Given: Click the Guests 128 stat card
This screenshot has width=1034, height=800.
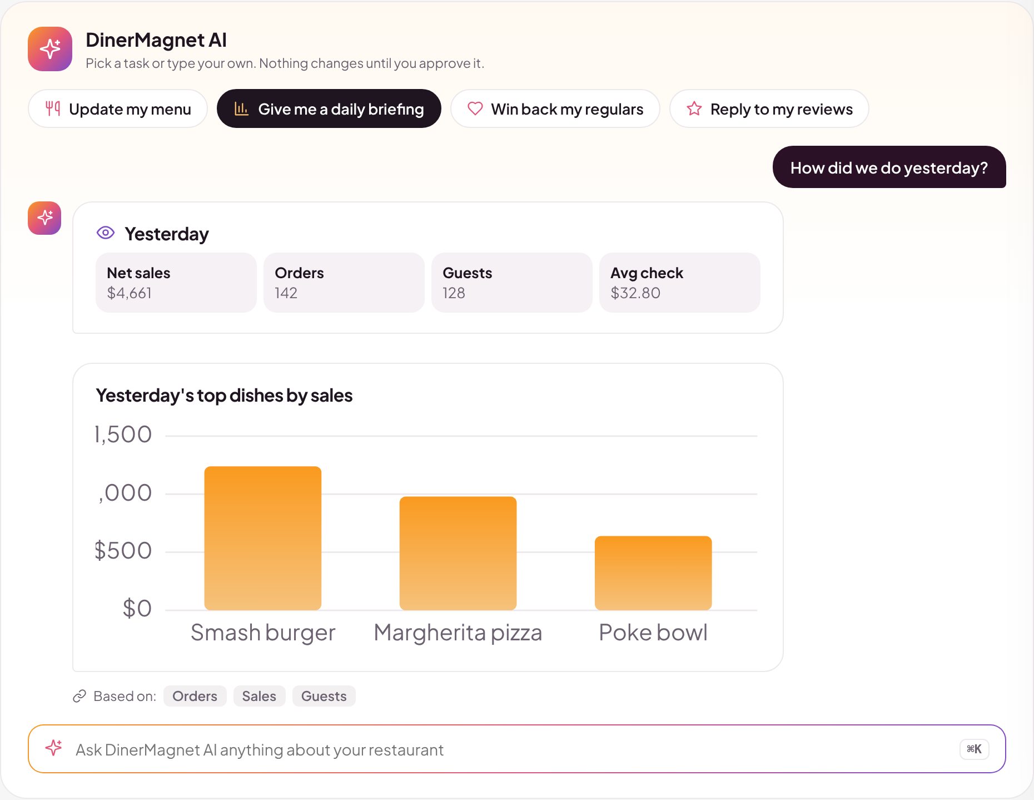Looking at the screenshot, I should [x=512, y=283].
